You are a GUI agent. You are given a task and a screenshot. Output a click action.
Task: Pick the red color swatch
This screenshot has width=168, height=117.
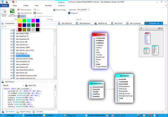pos(20,25)
